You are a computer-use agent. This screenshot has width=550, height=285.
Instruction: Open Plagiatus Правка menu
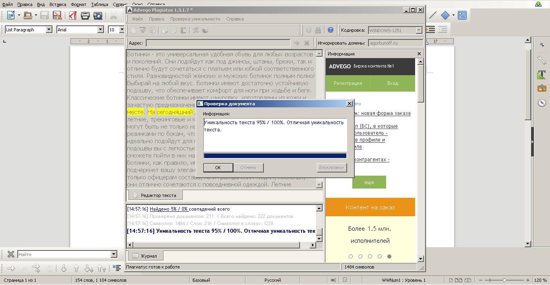(156, 19)
